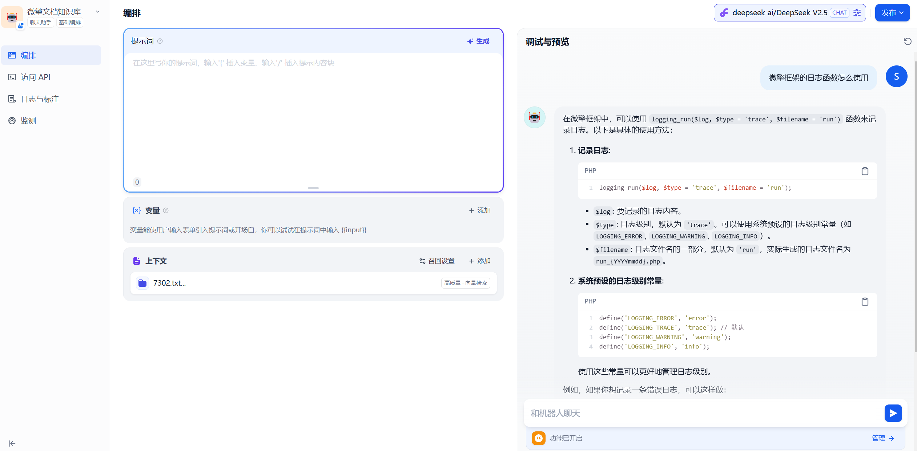
Task: Open the 发布 publish dropdown
Action: point(892,13)
